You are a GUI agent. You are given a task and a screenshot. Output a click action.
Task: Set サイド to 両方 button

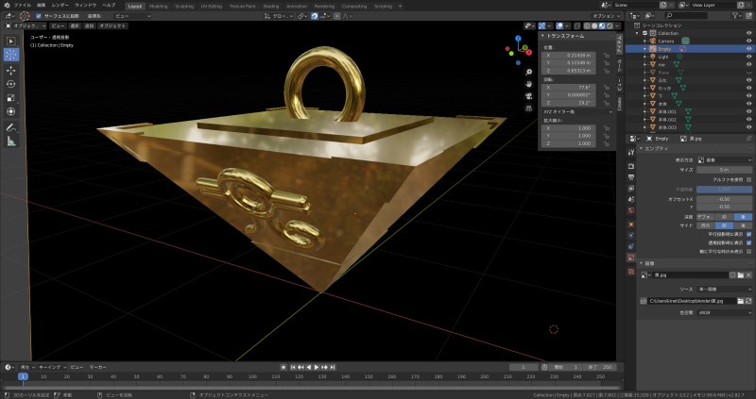pos(705,225)
